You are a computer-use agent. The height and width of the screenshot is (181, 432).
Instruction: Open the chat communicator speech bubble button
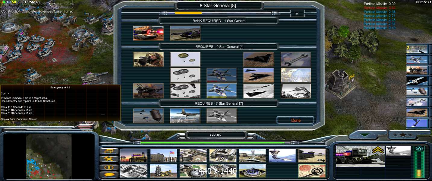[108, 175]
